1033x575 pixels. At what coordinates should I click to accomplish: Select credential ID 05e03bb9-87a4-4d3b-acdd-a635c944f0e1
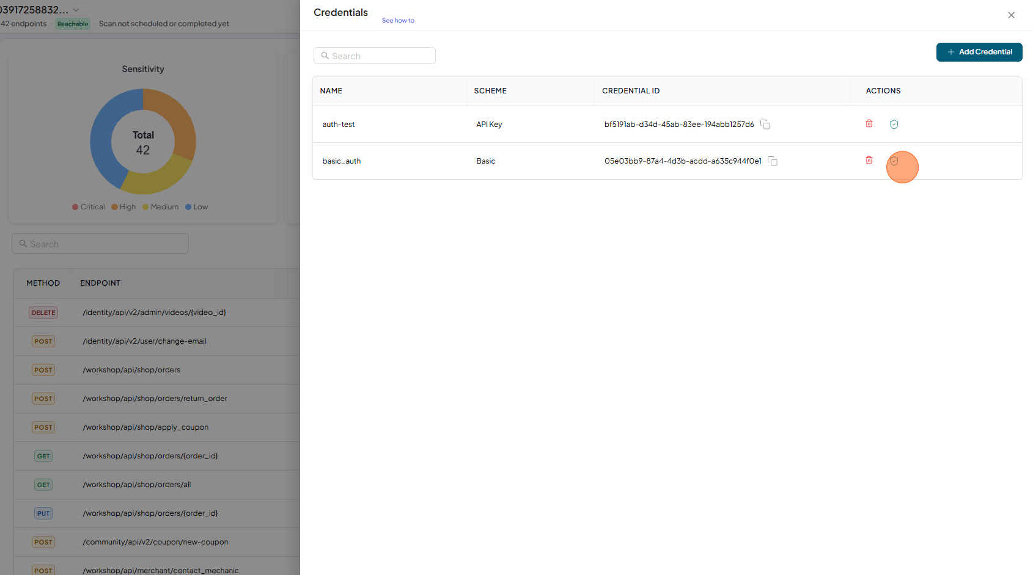tap(683, 161)
